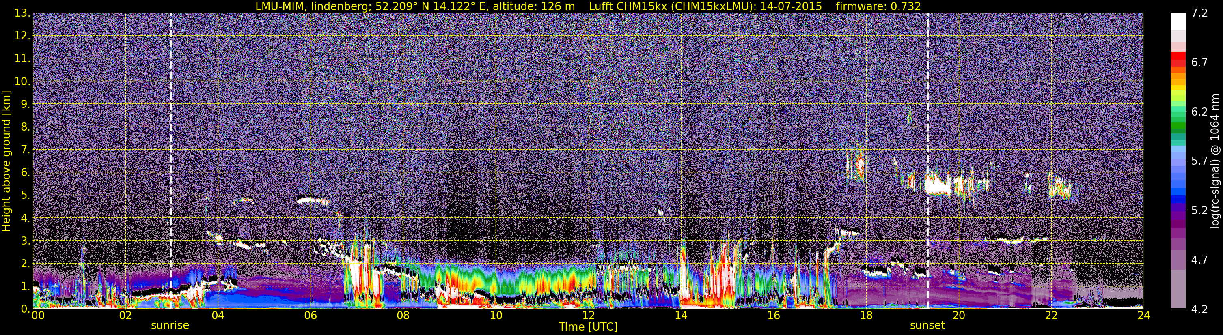Click the sunrise dashed vertical line marker
Viewport: 1223px width, 335px height.
(170, 160)
